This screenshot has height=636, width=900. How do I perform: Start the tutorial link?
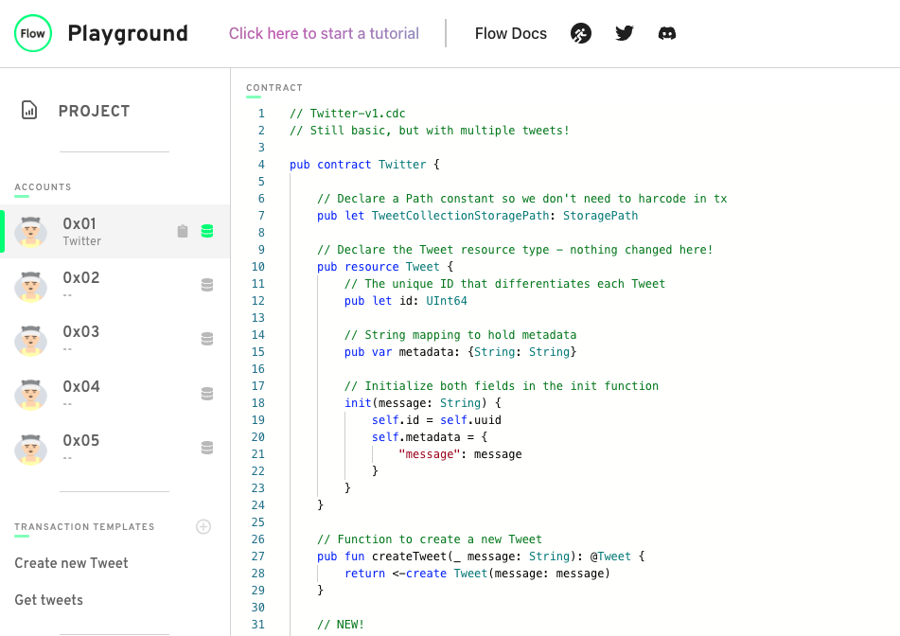tap(324, 33)
